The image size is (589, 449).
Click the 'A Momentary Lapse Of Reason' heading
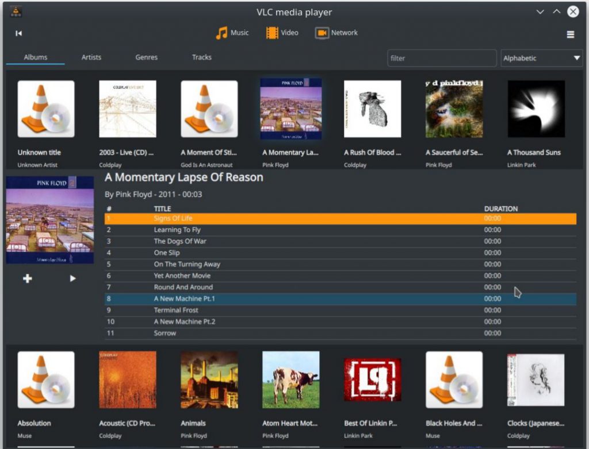184,177
